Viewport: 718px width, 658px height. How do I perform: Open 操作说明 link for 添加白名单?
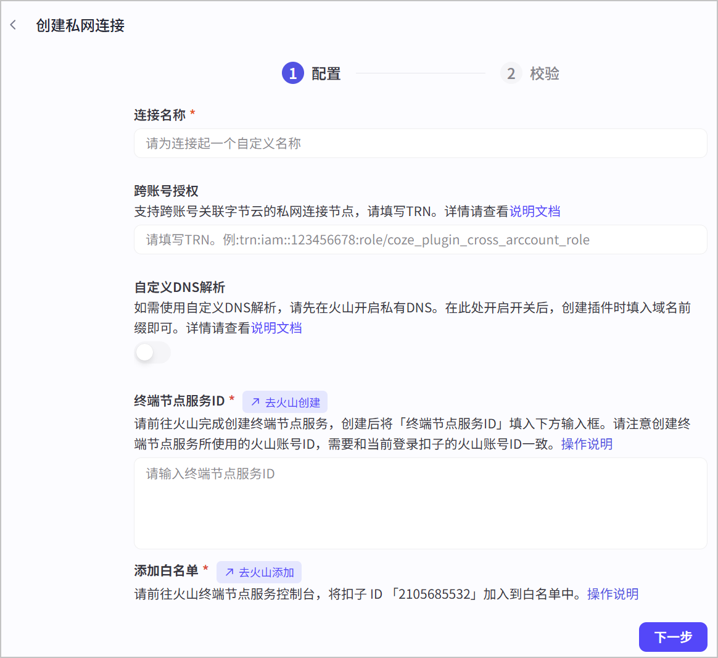(x=613, y=594)
